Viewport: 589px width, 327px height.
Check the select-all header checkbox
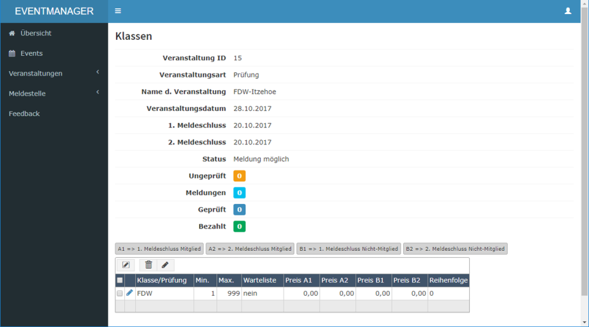click(120, 280)
